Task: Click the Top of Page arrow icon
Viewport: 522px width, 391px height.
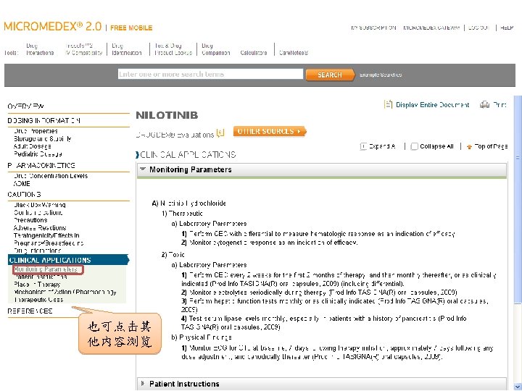Action: point(469,146)
